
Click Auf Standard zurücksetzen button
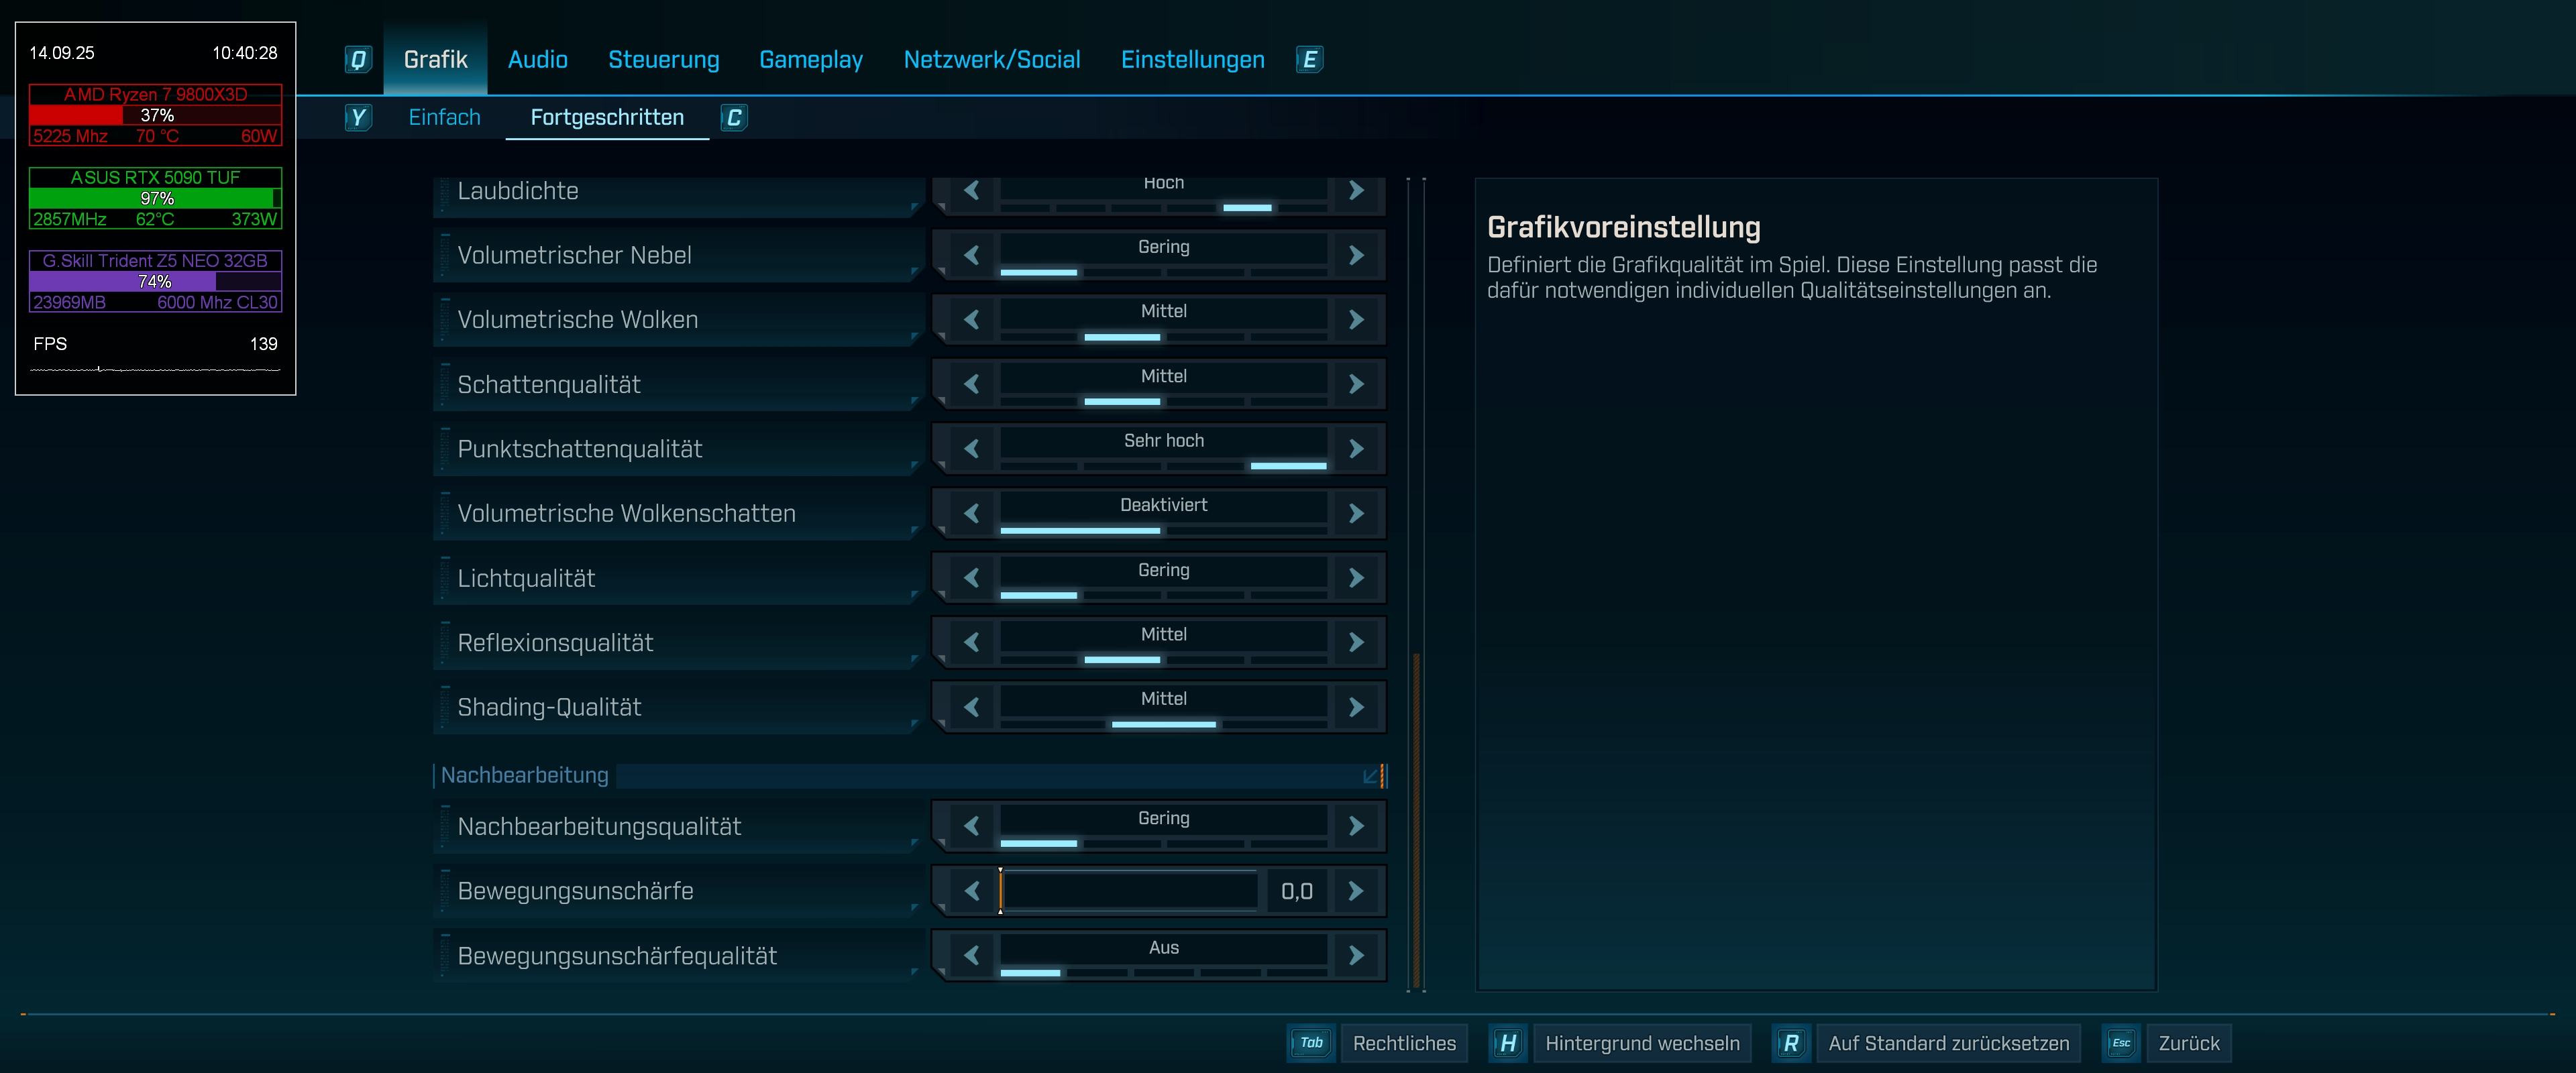1948,1043
